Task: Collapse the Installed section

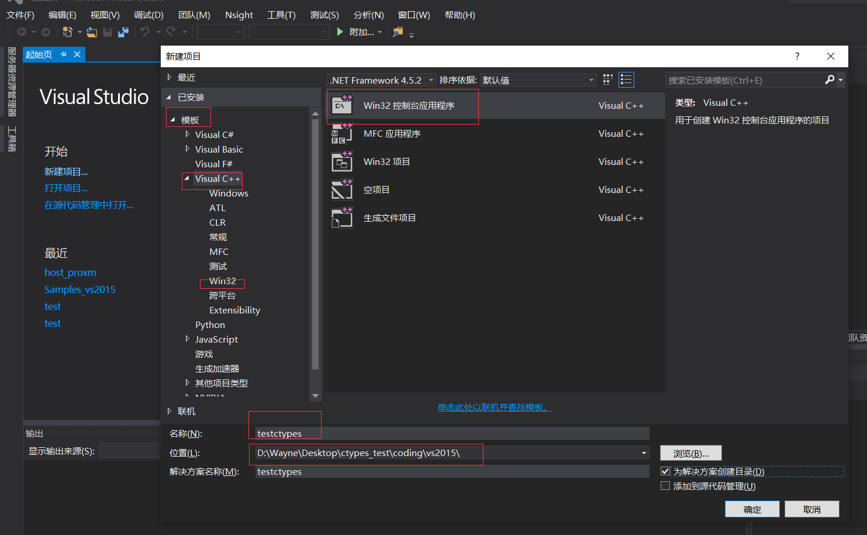Action: (169, 97)
